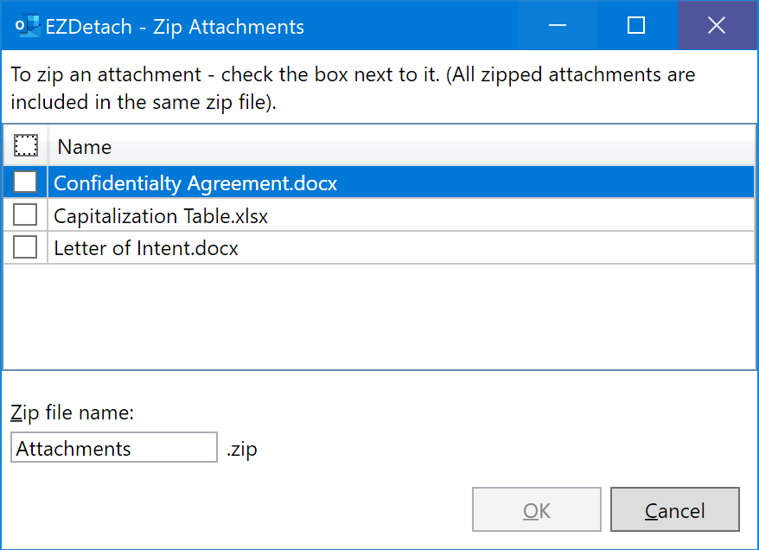Image resolution: width=759 pixels, height=550 pixels.
Task: Check the box for Confidentialty Agreement.docx
Action: (x=25, y=182)
